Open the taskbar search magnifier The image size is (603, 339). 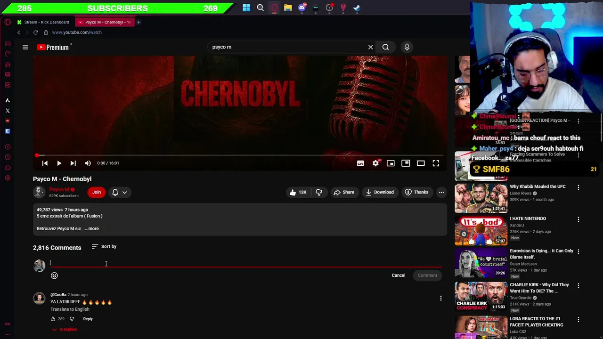tap(260, 8)
